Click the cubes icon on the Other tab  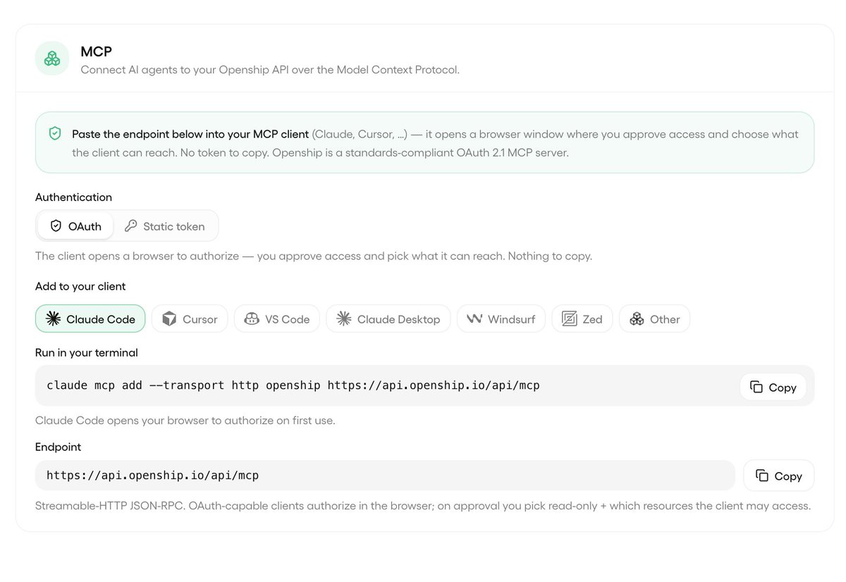tap(637, 319)
